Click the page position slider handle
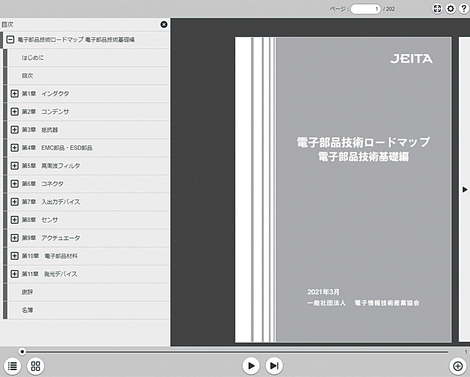470x377 pixels. point(22,351)
